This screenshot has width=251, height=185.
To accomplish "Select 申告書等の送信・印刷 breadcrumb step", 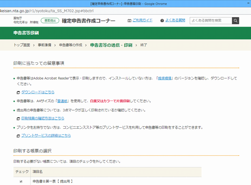I will click(x=111, y=45).
